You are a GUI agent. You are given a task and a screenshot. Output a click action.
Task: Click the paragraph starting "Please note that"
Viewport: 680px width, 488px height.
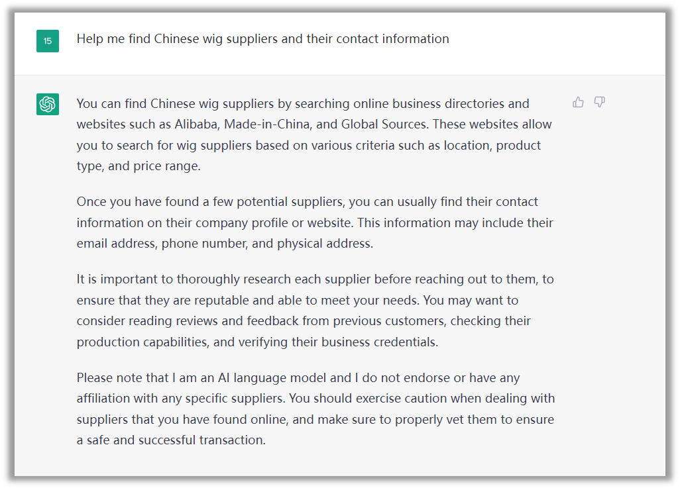pyautogui.click(x=315, y=409)
